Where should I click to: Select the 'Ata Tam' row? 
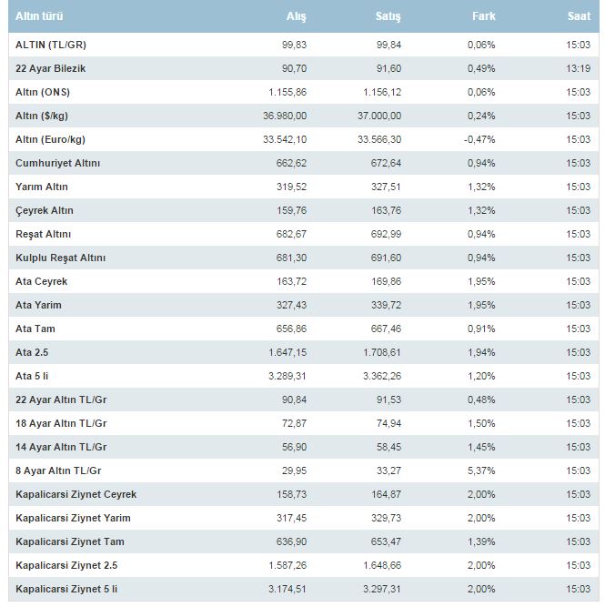pos(35,329)
